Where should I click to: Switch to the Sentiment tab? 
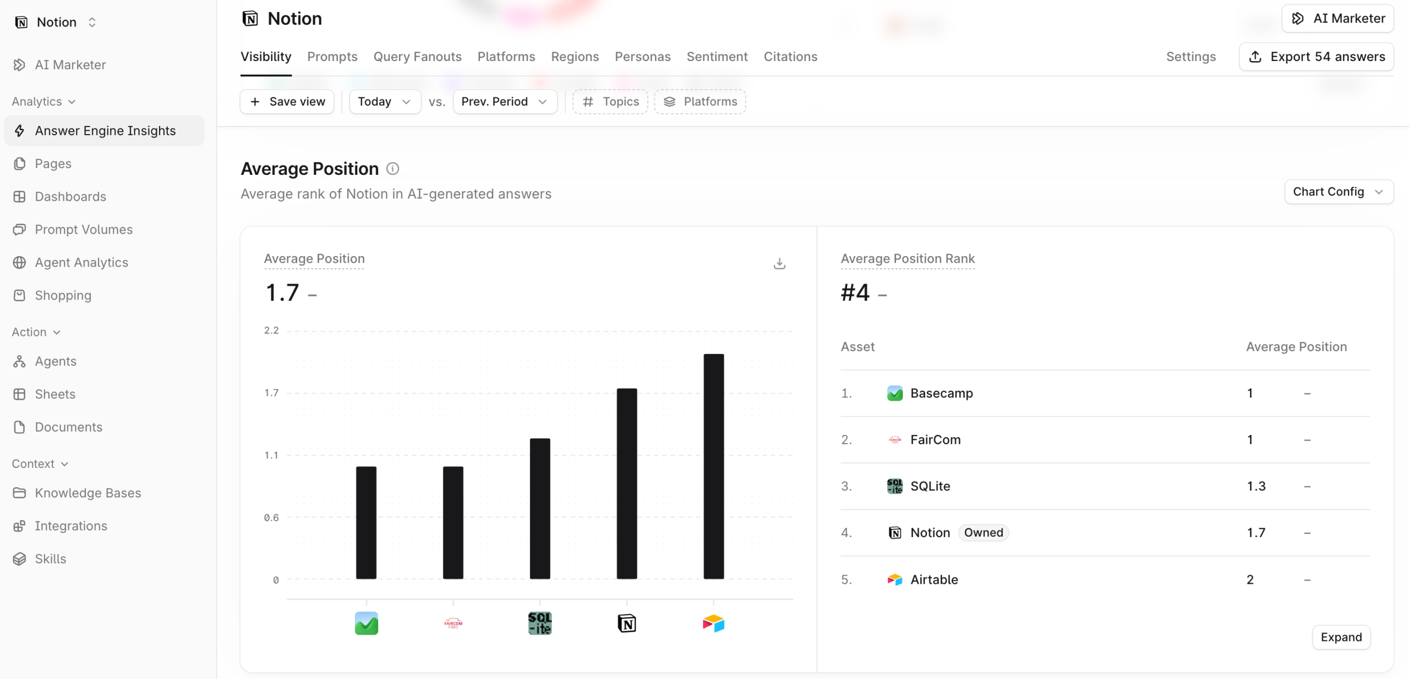[717, 57]
